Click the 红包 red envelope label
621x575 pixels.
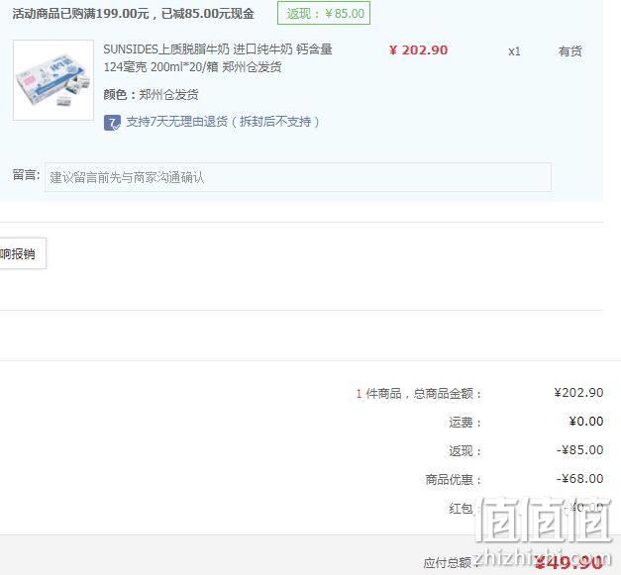click(x=461, y=508)
